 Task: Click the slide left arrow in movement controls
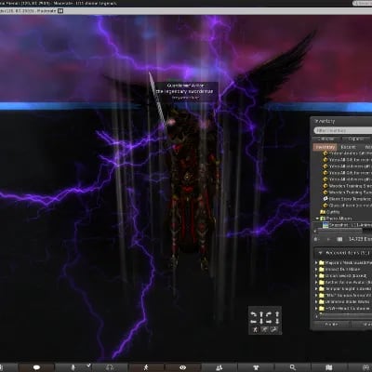[254, 321]
